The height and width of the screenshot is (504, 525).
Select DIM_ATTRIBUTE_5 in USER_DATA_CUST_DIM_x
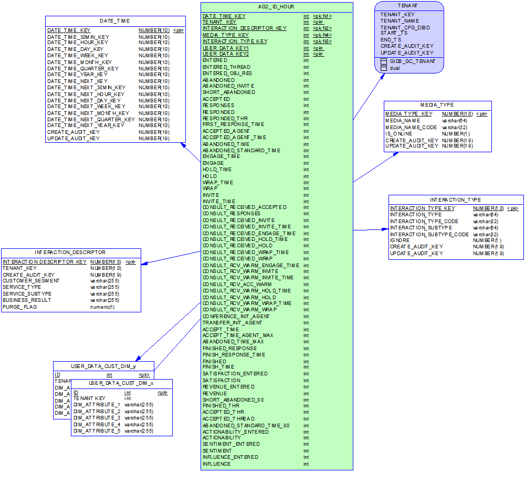coord(97,431)
